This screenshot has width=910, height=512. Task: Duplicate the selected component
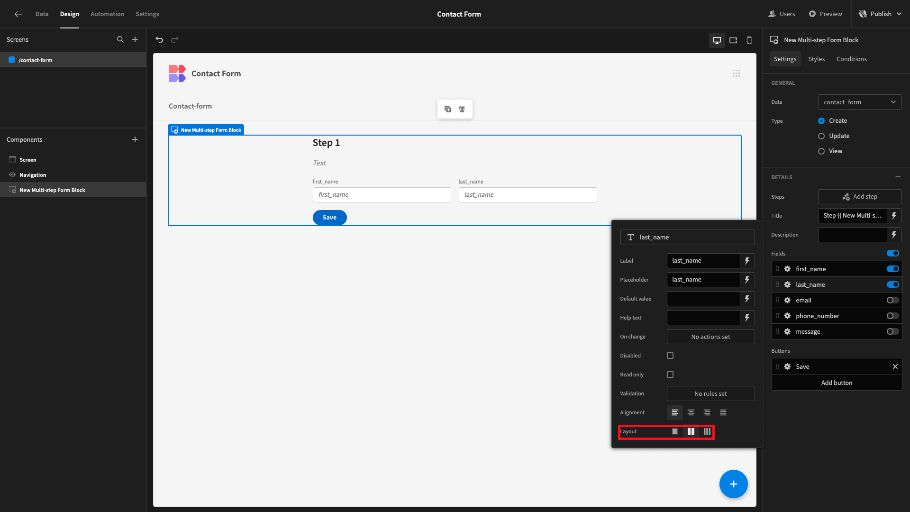[x=448, y=109]
